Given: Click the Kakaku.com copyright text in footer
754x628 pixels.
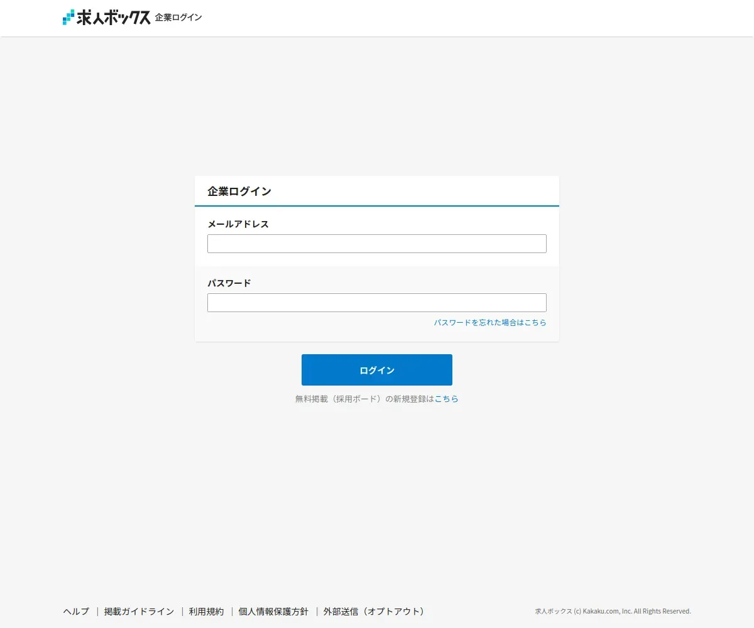Looking at the screenshot, I should (x=613, y=611).
